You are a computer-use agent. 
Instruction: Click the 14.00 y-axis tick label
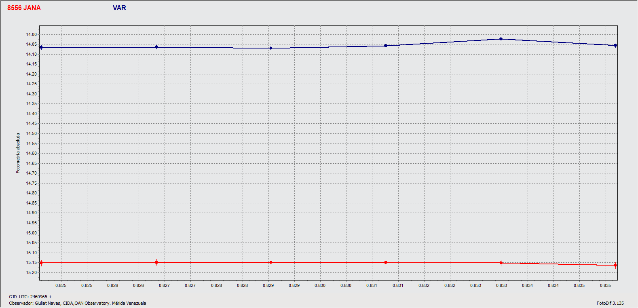(32, 35)
